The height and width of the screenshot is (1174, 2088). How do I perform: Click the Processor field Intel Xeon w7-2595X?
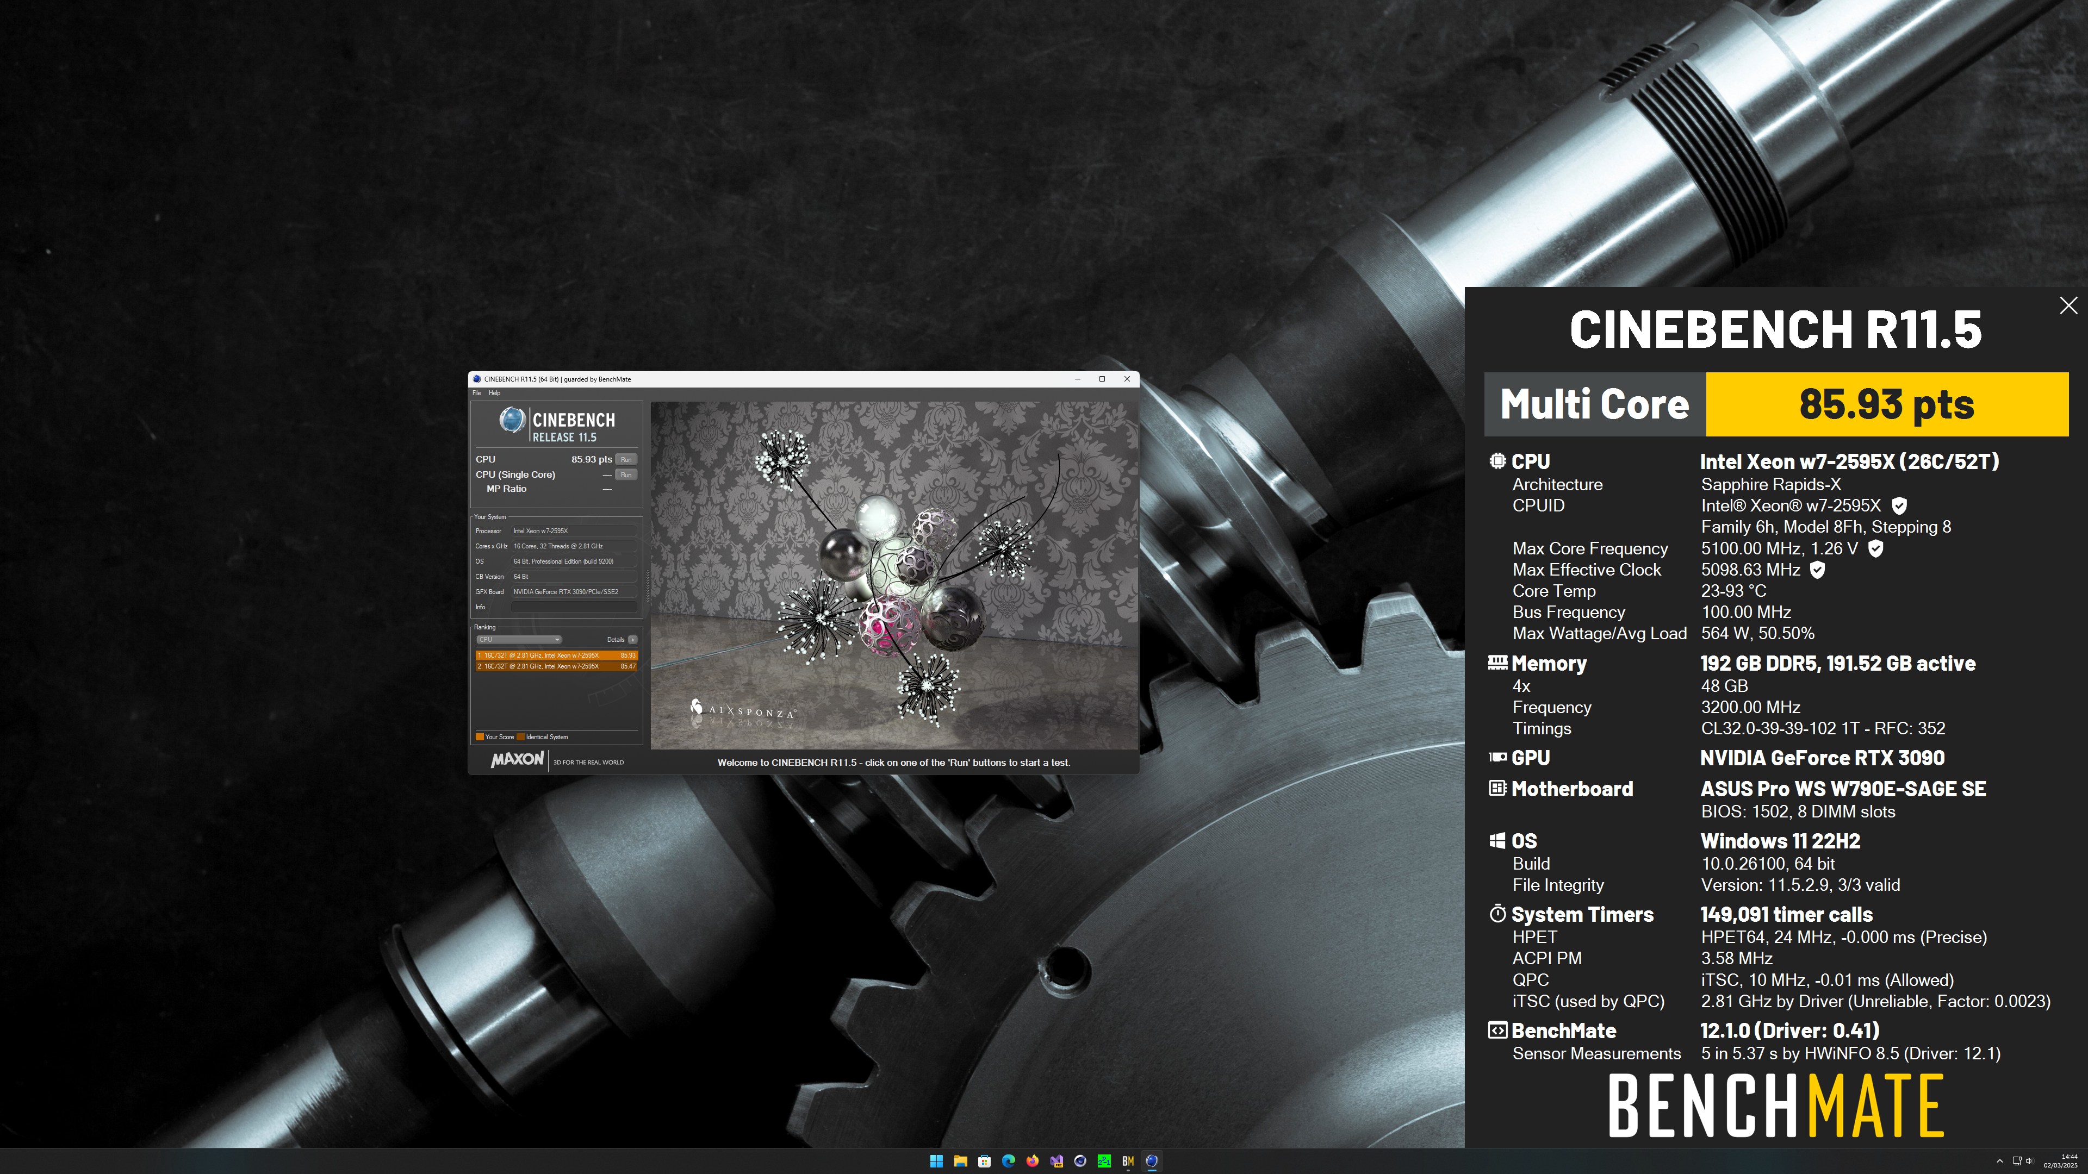(x=574, y=530)
